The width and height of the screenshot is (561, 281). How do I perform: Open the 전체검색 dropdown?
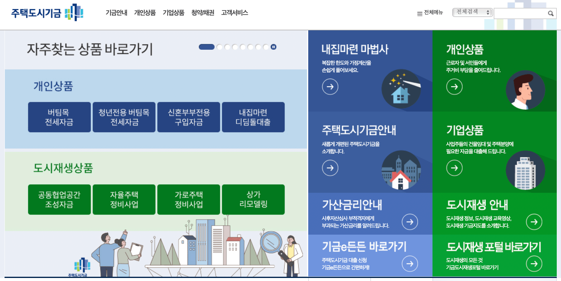click(x=472, y=13)
